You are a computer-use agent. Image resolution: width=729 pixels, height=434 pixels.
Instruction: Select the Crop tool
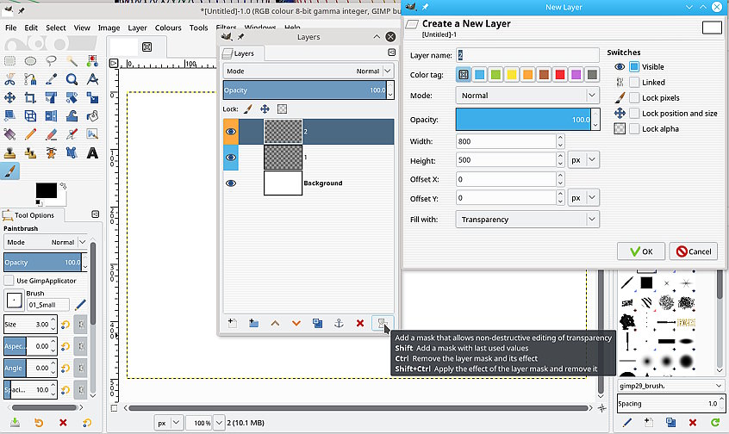[x=30, y=97]
